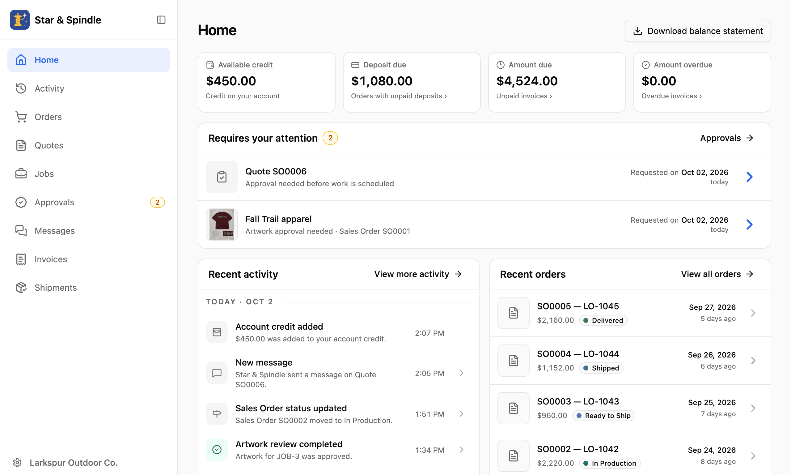Viewport: 791px width, 475px height.
Task: Open the Invoices menu item
Action: coord(89,259)
